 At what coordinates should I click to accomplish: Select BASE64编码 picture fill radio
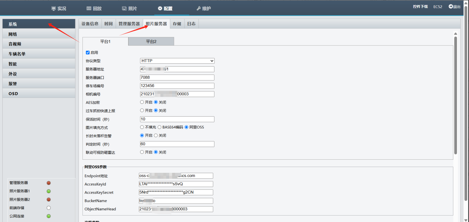pyautogui.click(x=160, y=127)
